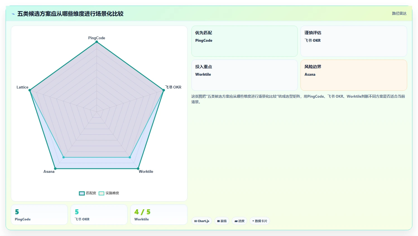Select the 风险边界 Asana card
418x236 pixels.
pyautogui.click(x=354, y=75)
